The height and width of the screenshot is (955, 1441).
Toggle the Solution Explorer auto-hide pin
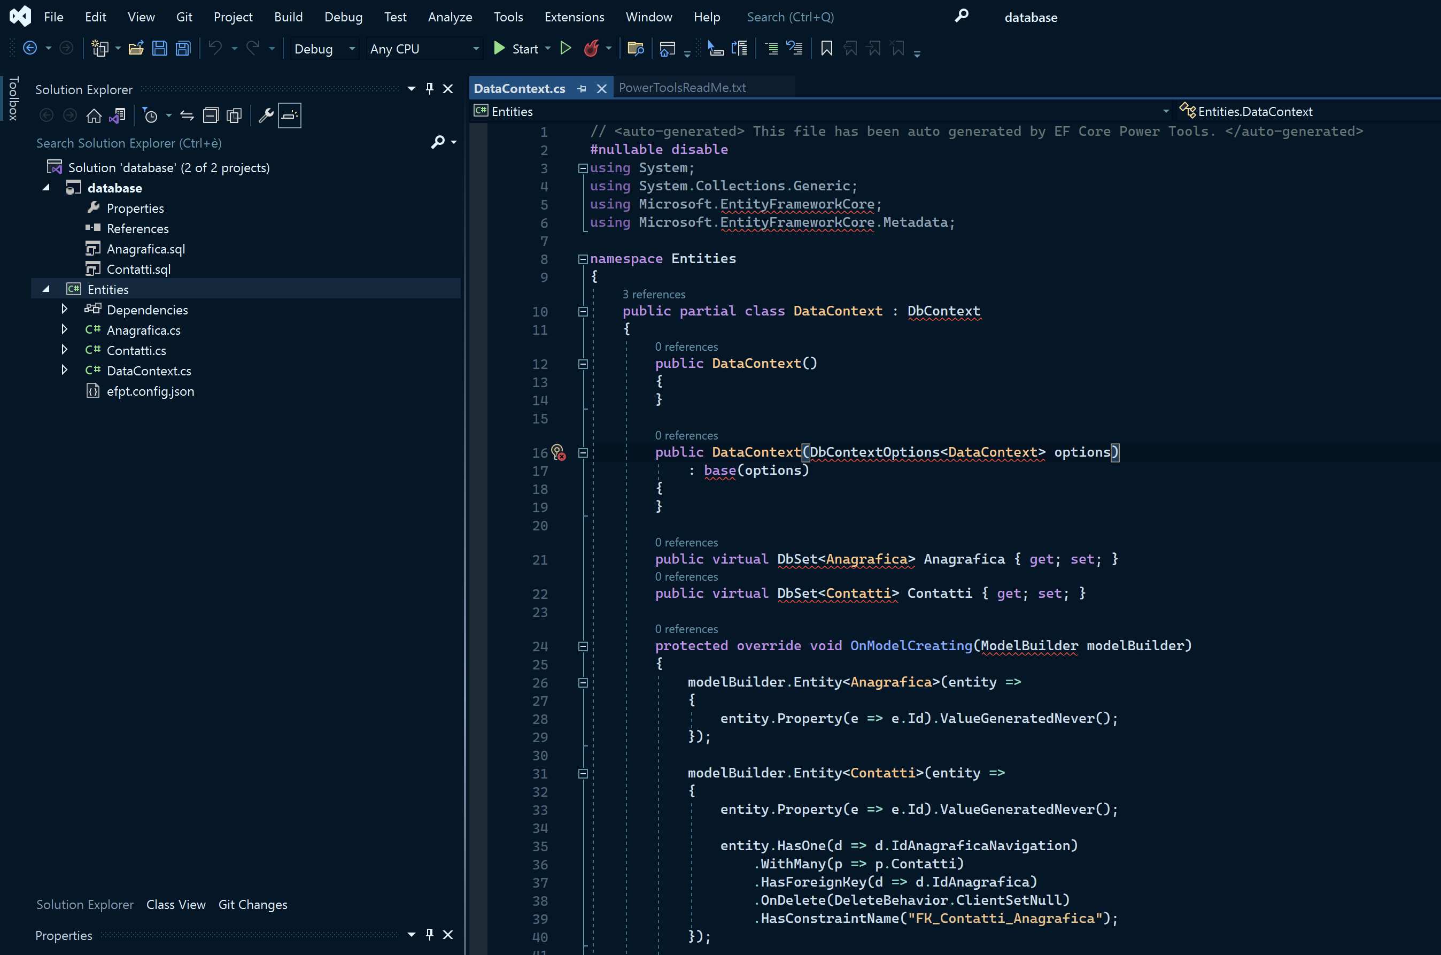430,89
